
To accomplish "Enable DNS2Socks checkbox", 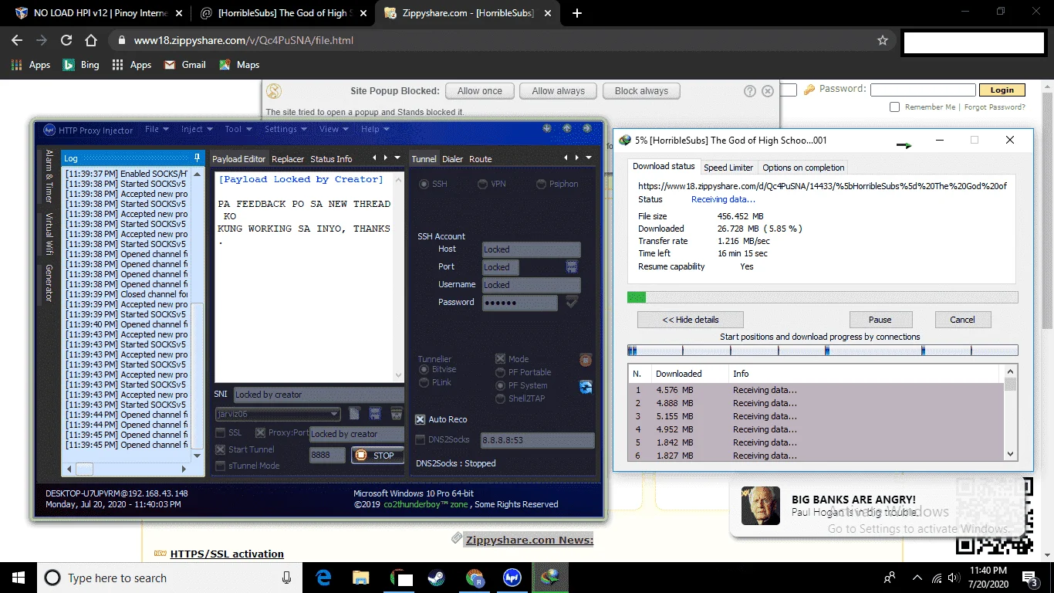I will point(420,440).
